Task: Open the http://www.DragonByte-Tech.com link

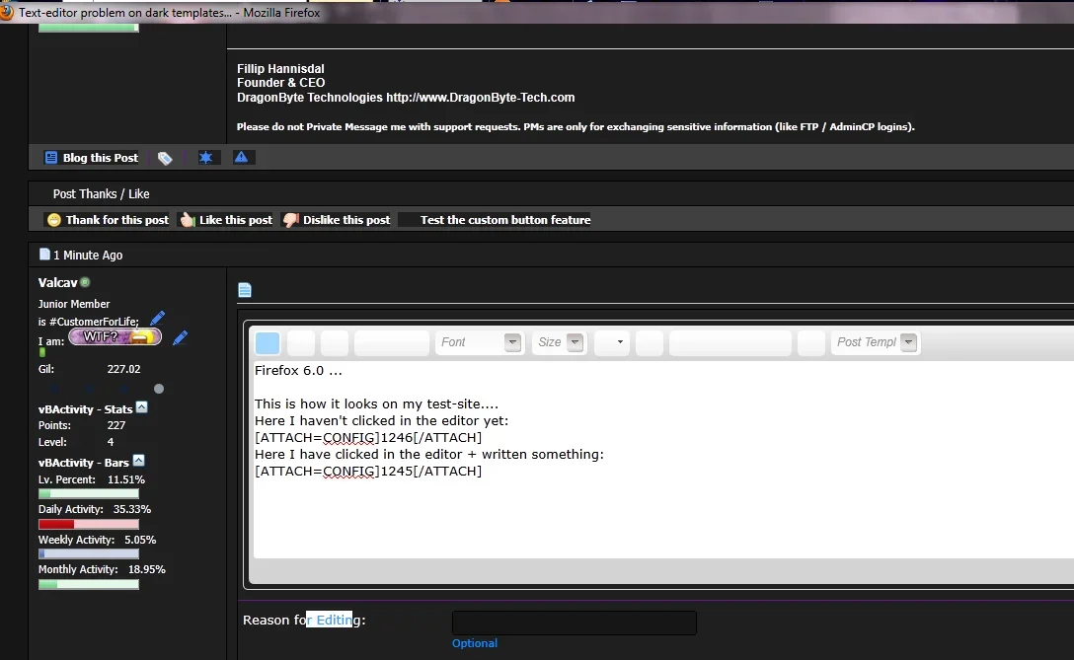Action: [x=480, y=98]
